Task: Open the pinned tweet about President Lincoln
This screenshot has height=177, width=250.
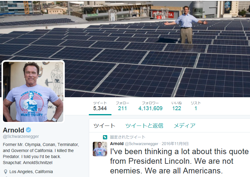Action: point(179,161)
